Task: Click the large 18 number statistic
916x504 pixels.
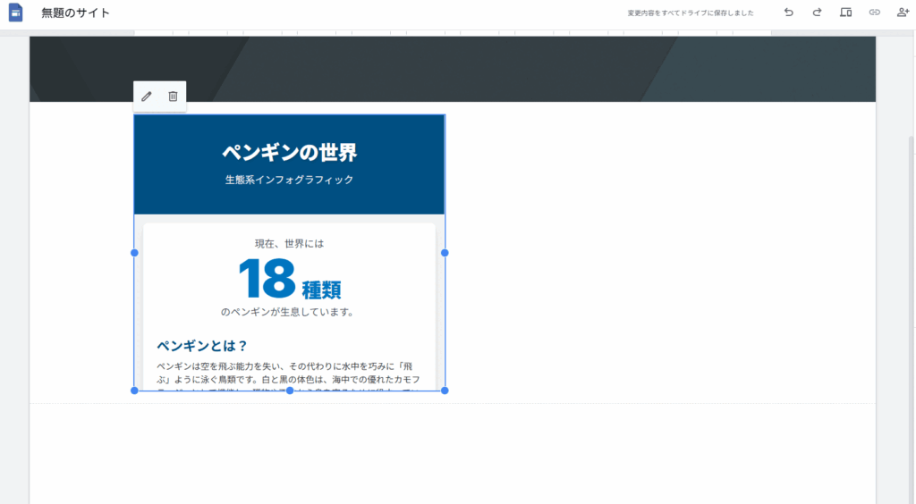Action: pyautogui.click(x=267, y=279)
